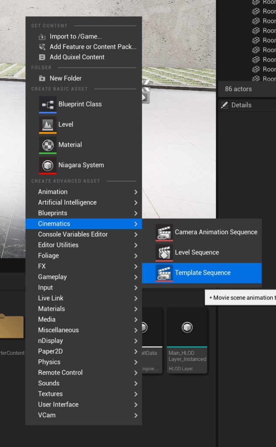
Task: Create a new Material asset
Action: [84, 145]
